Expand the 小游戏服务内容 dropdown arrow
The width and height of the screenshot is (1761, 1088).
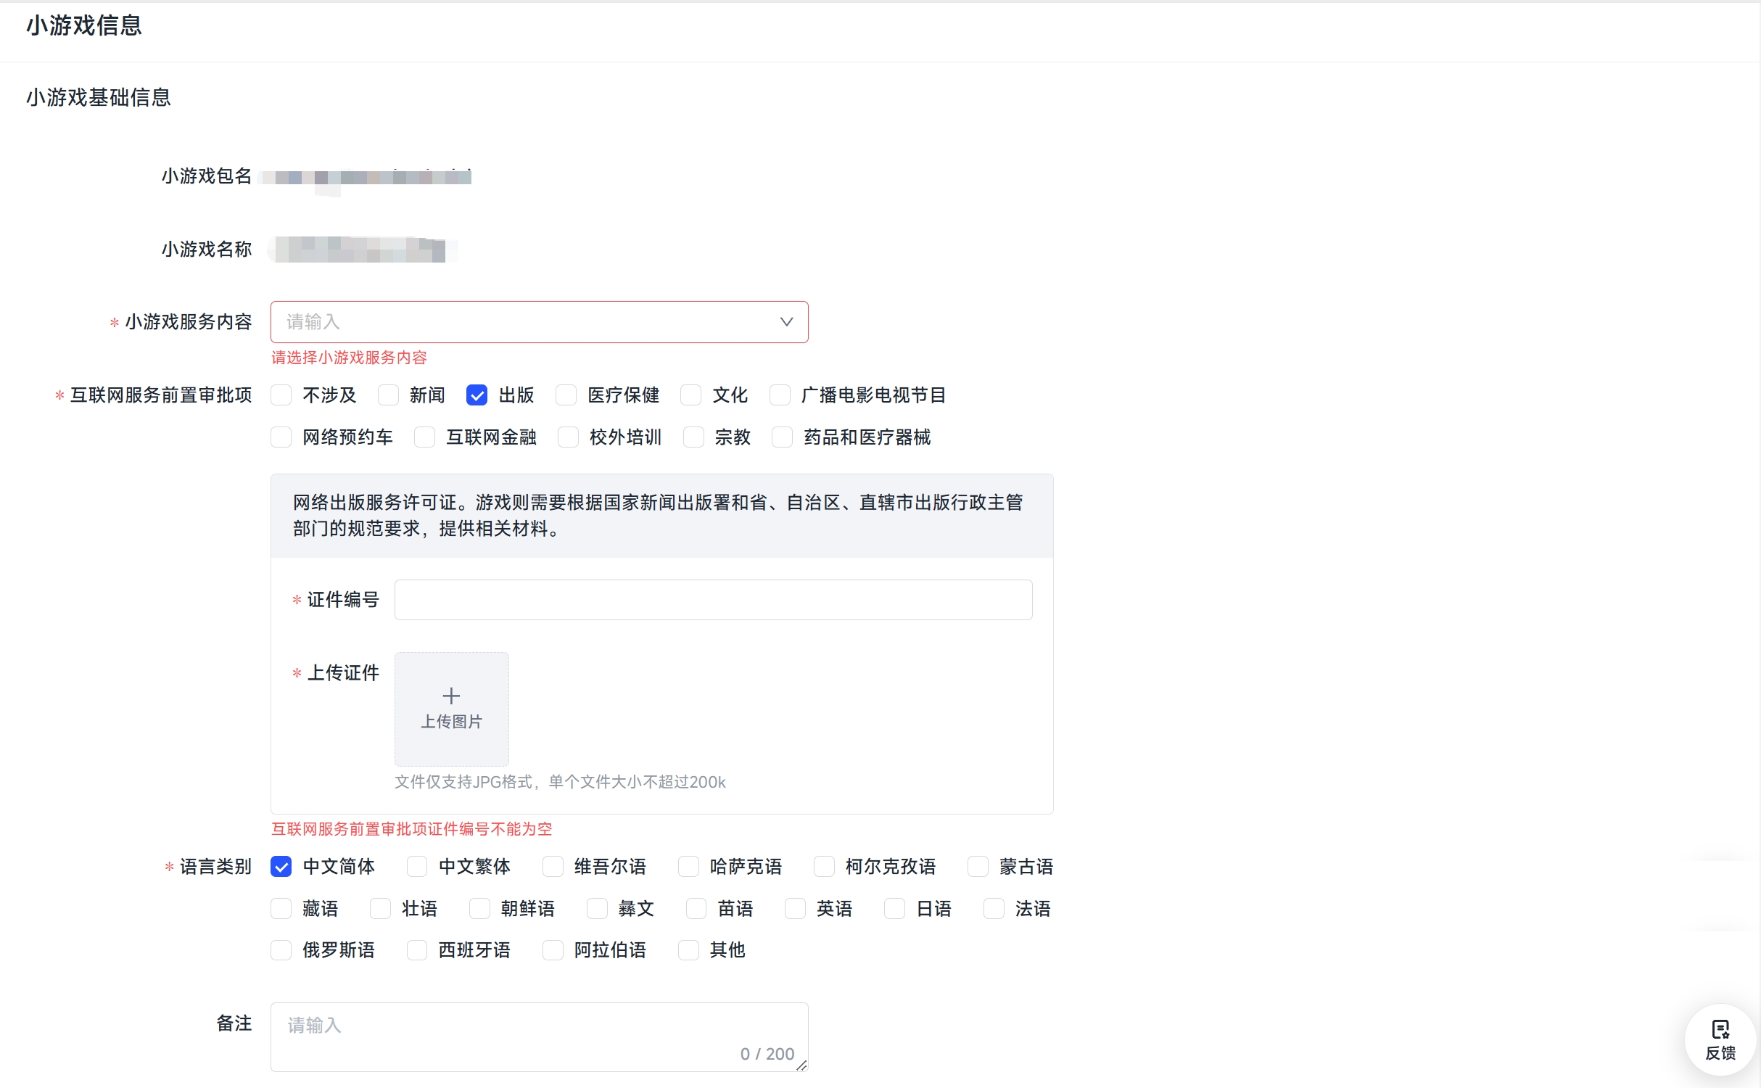(786, 322)
